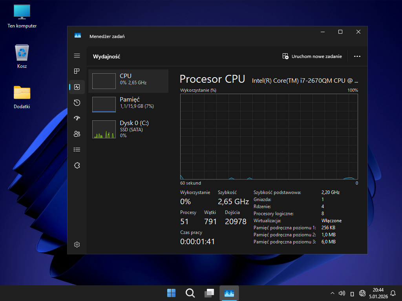The image size is (402, 301).
Task: Open taskbar Search
Action: click(190, 293)
